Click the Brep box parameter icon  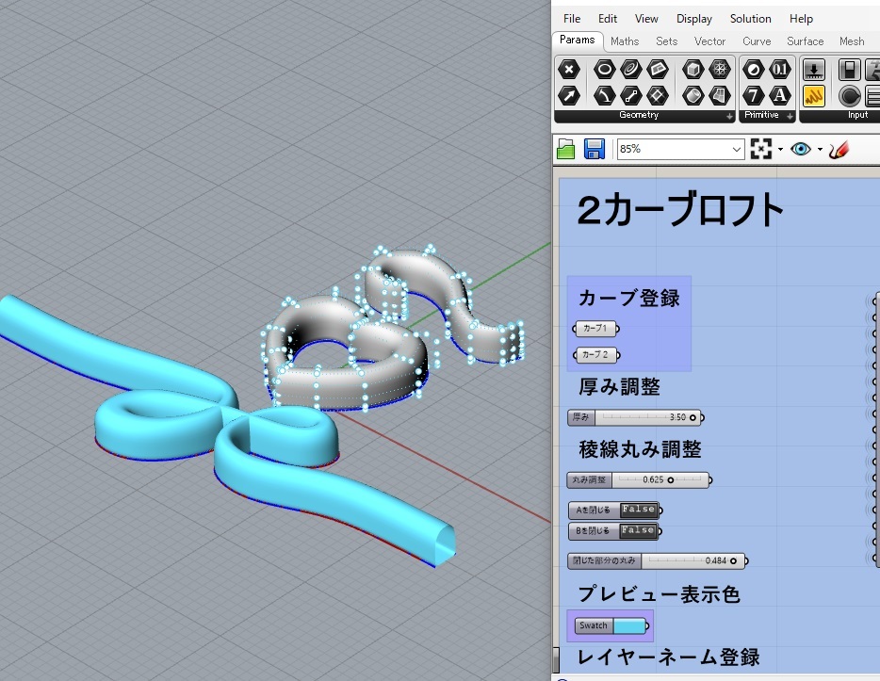click(x=693, y=69)
